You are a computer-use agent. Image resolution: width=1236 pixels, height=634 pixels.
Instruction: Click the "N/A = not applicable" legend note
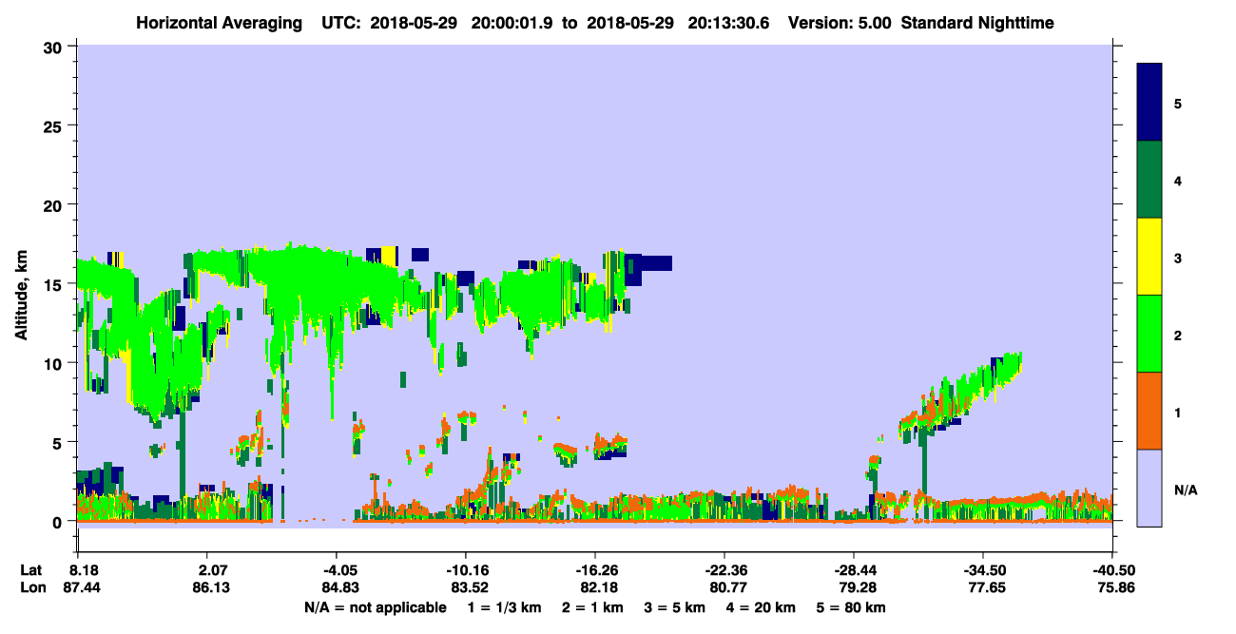click(x=375, y=607)
